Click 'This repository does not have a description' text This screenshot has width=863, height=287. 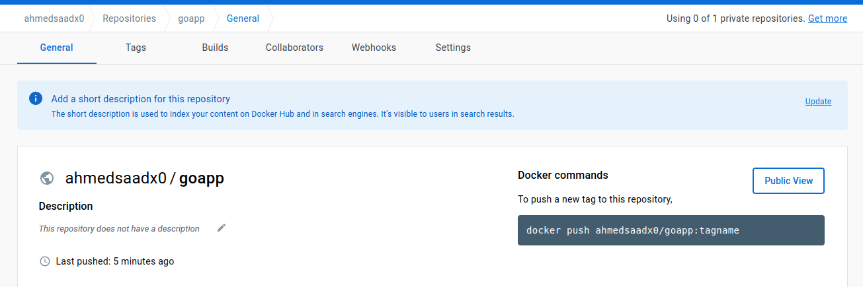coord(119,229)
